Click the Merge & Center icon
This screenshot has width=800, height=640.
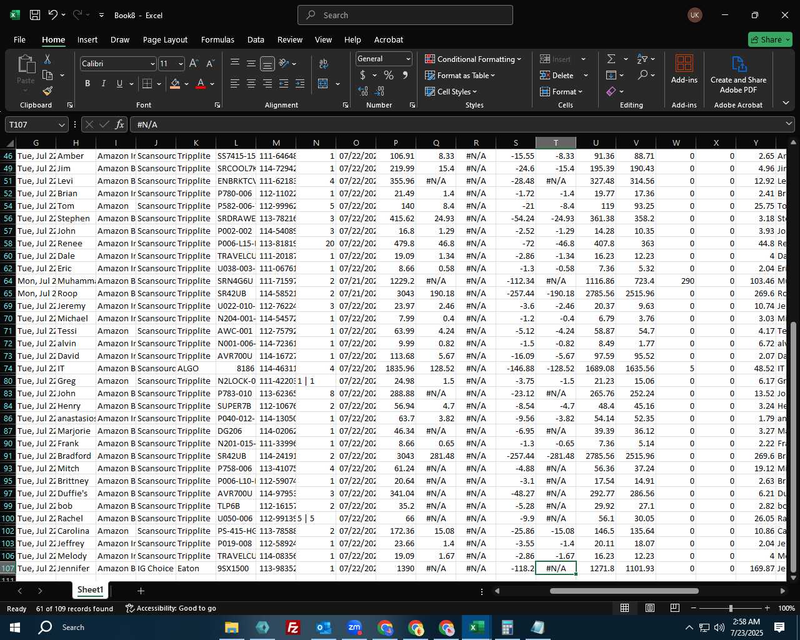(323, 84)
